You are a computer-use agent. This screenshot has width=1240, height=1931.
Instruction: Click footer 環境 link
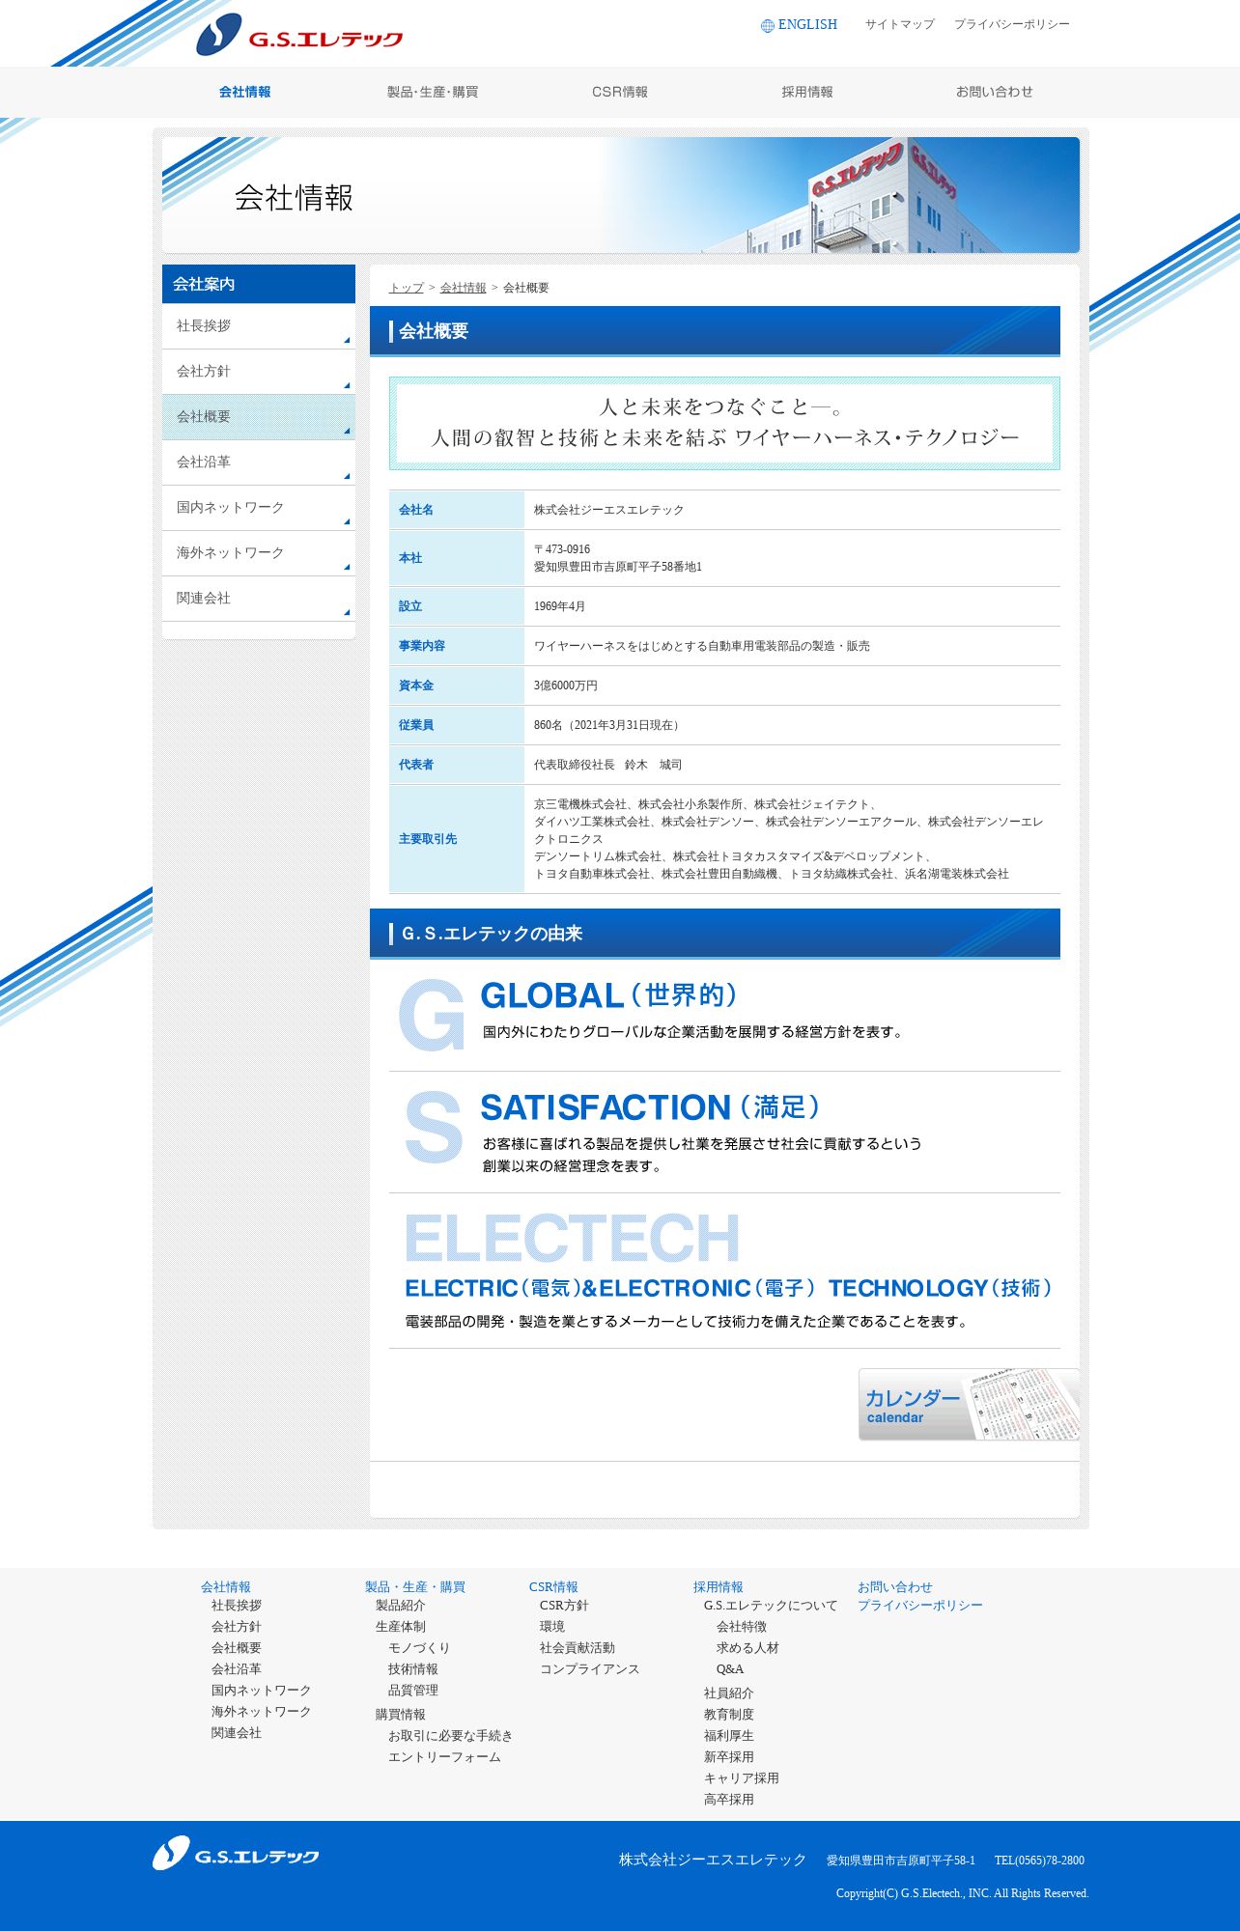[x=552, y=1627]
